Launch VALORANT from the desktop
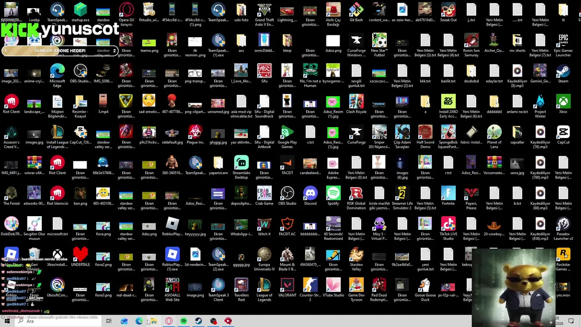 (287, 287)
